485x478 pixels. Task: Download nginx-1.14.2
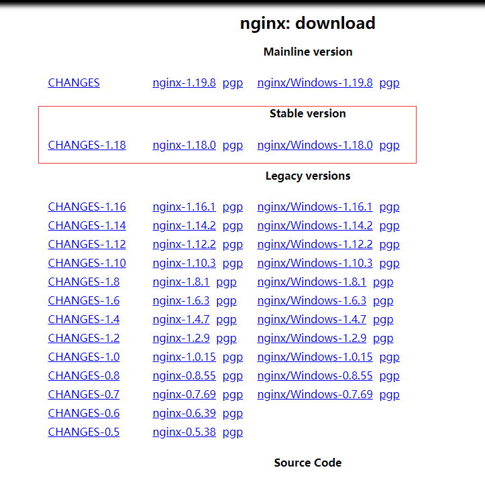pos(184,225)
